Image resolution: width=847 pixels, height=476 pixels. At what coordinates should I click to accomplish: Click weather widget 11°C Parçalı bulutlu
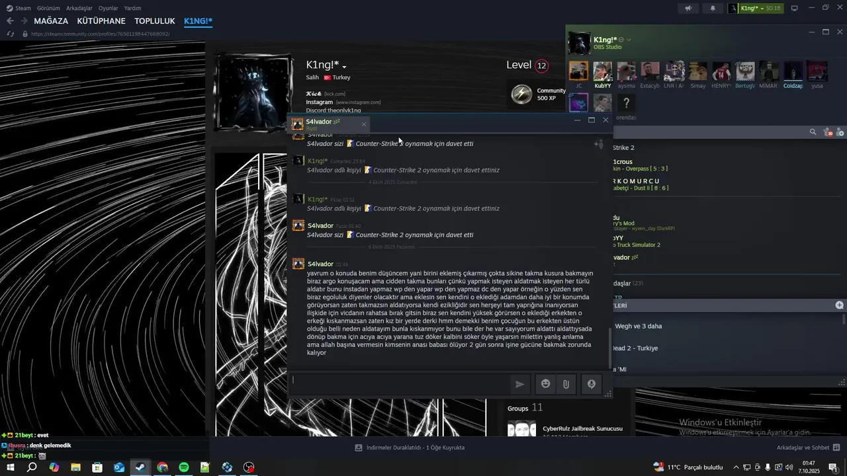(688, 467)
